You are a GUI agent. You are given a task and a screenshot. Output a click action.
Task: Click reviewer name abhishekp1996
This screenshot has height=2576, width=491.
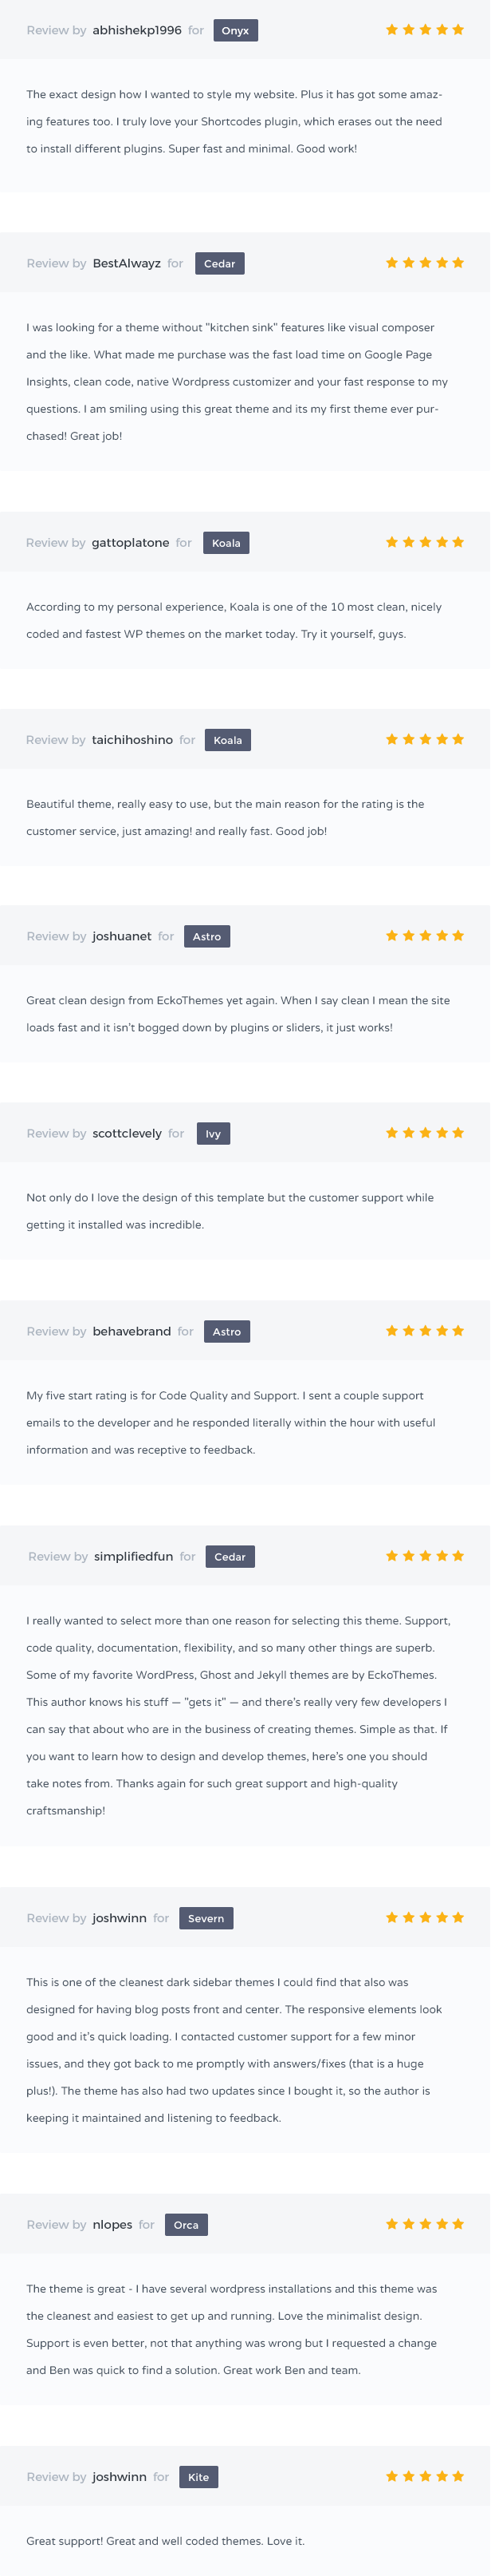click(x=137, y=31)
